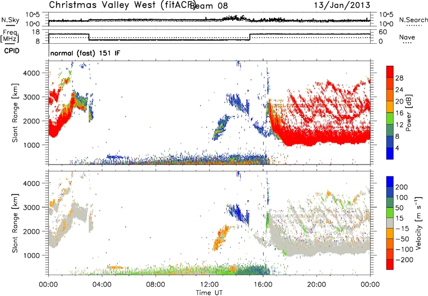Click the 'Time UT' axis label

coord(209,293)
